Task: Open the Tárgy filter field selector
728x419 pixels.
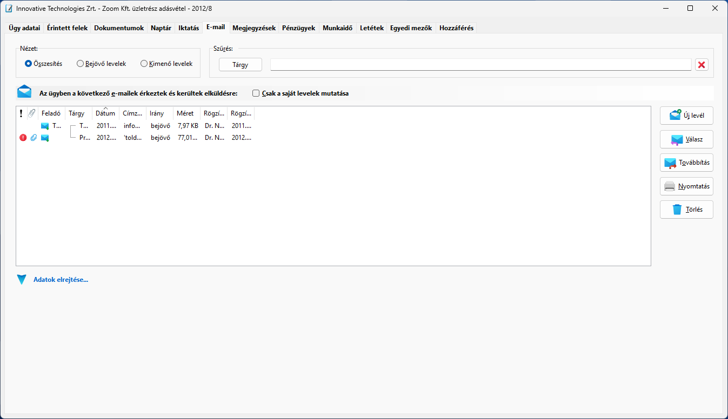Action: (x=241, y=65)
